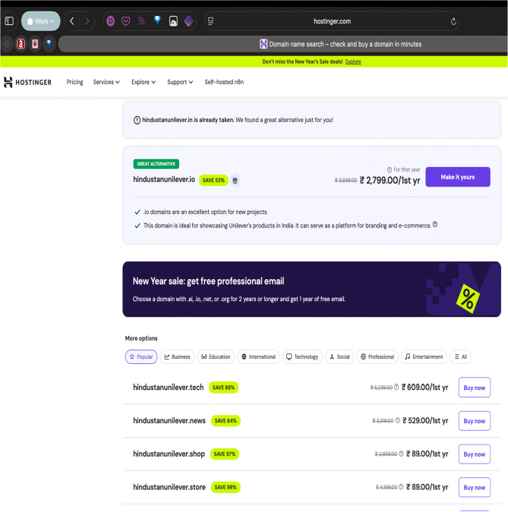The width and height of the screenshot is (508, 512).
Task: Go forward with the right arrow
Action: pyautogui.click(x=87, y=21)
